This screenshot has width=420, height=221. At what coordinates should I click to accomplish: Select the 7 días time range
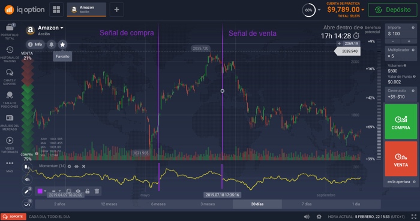point(307,204)
